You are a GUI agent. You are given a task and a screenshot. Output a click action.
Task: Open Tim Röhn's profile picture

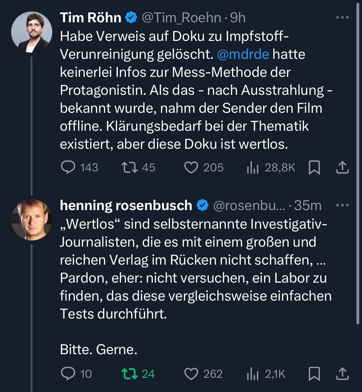click(x=32, y=33)
